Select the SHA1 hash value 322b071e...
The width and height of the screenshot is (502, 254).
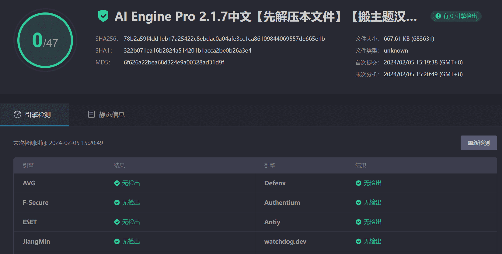187,50
